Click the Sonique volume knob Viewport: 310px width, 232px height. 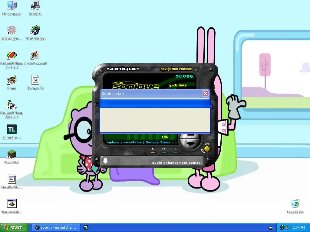[207, 149]
